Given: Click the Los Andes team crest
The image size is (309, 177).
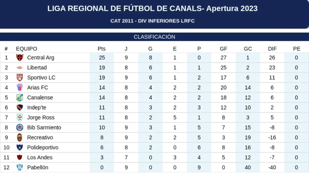Looking at the screenshot, I should point(19,157).
